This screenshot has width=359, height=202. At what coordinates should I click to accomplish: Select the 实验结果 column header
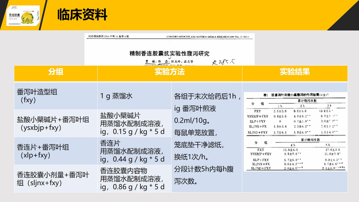[x=295, y=72]
